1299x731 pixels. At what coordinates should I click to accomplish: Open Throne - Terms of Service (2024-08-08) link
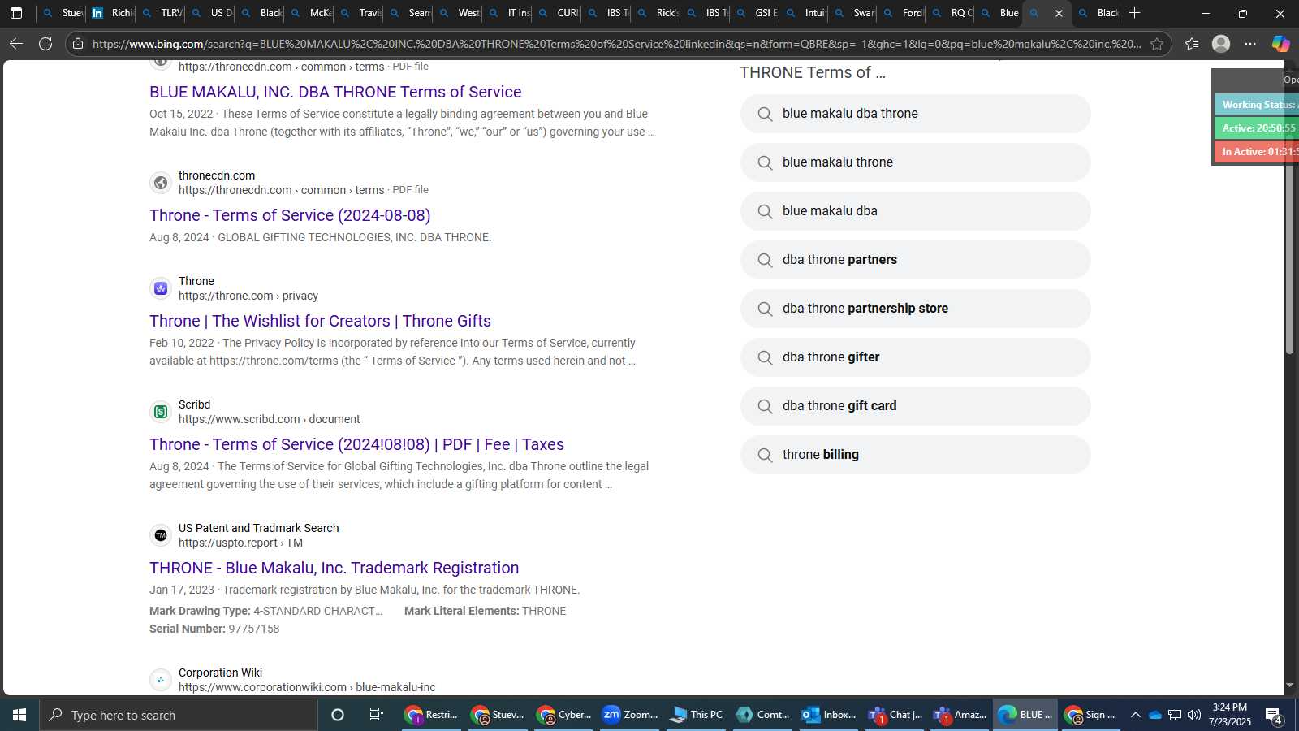click(x=290, y=215)
